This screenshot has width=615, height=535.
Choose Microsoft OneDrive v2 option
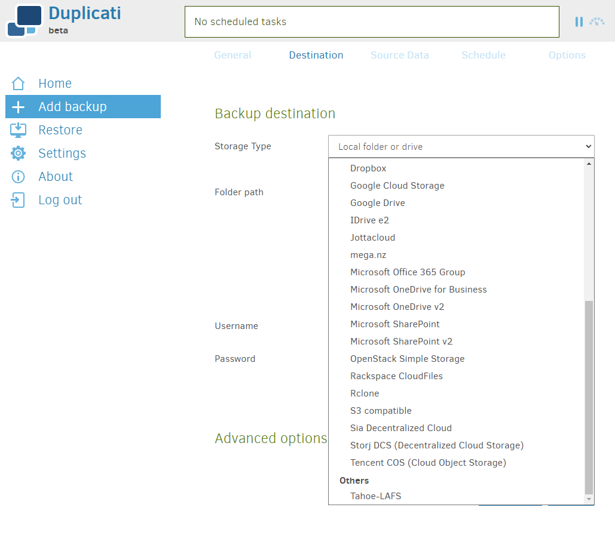pyautogui.click(x=456, y=307)
